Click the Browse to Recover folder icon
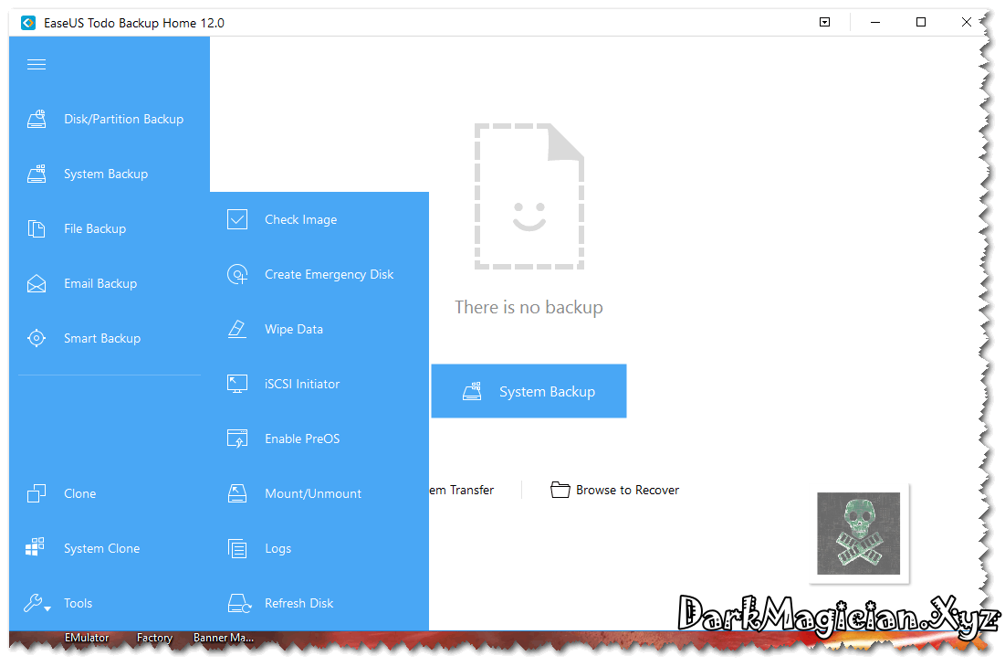Screen dimensions: 1005x666 [560, 490]
